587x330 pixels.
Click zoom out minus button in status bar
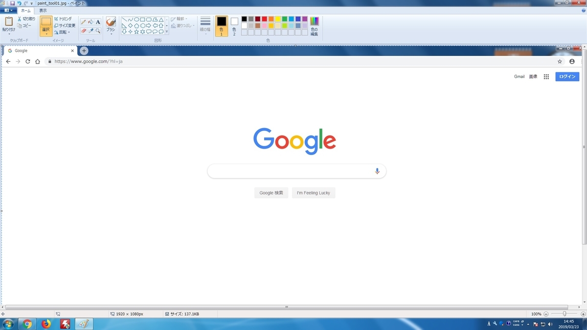546,314
